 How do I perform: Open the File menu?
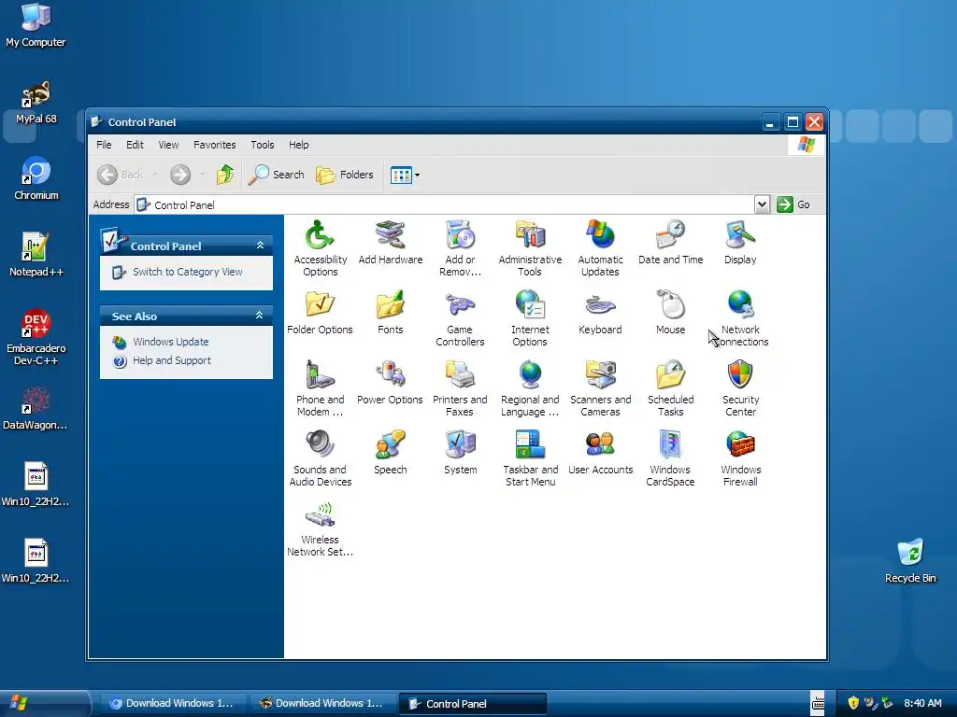pyautogui.click(x=104, y=145)
